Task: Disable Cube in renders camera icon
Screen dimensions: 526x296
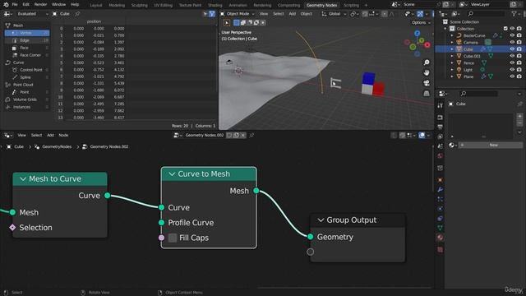Action: pos(519,49)
